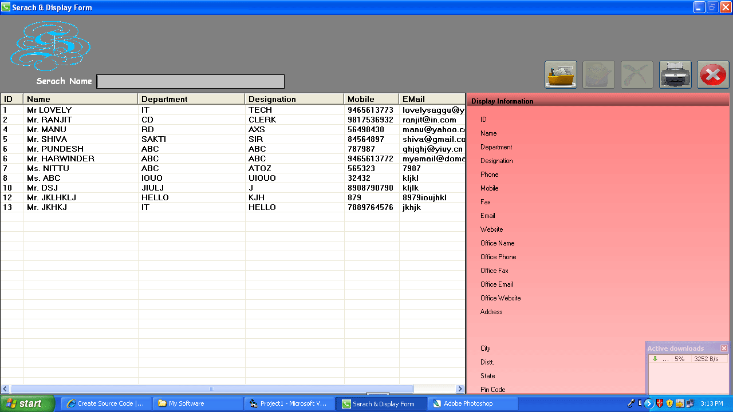
Task: Click the grayed-out edit notepad toolbar icon
Action: click(x=598, y=74)
